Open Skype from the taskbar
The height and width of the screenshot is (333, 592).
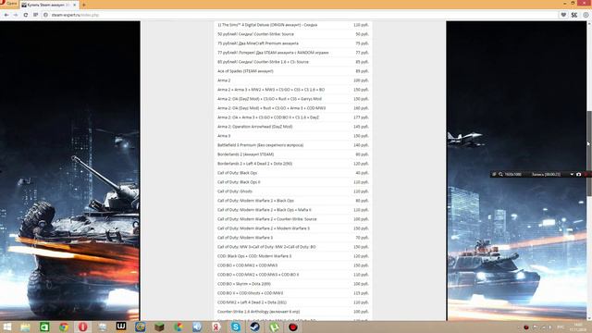pos(236,327)
